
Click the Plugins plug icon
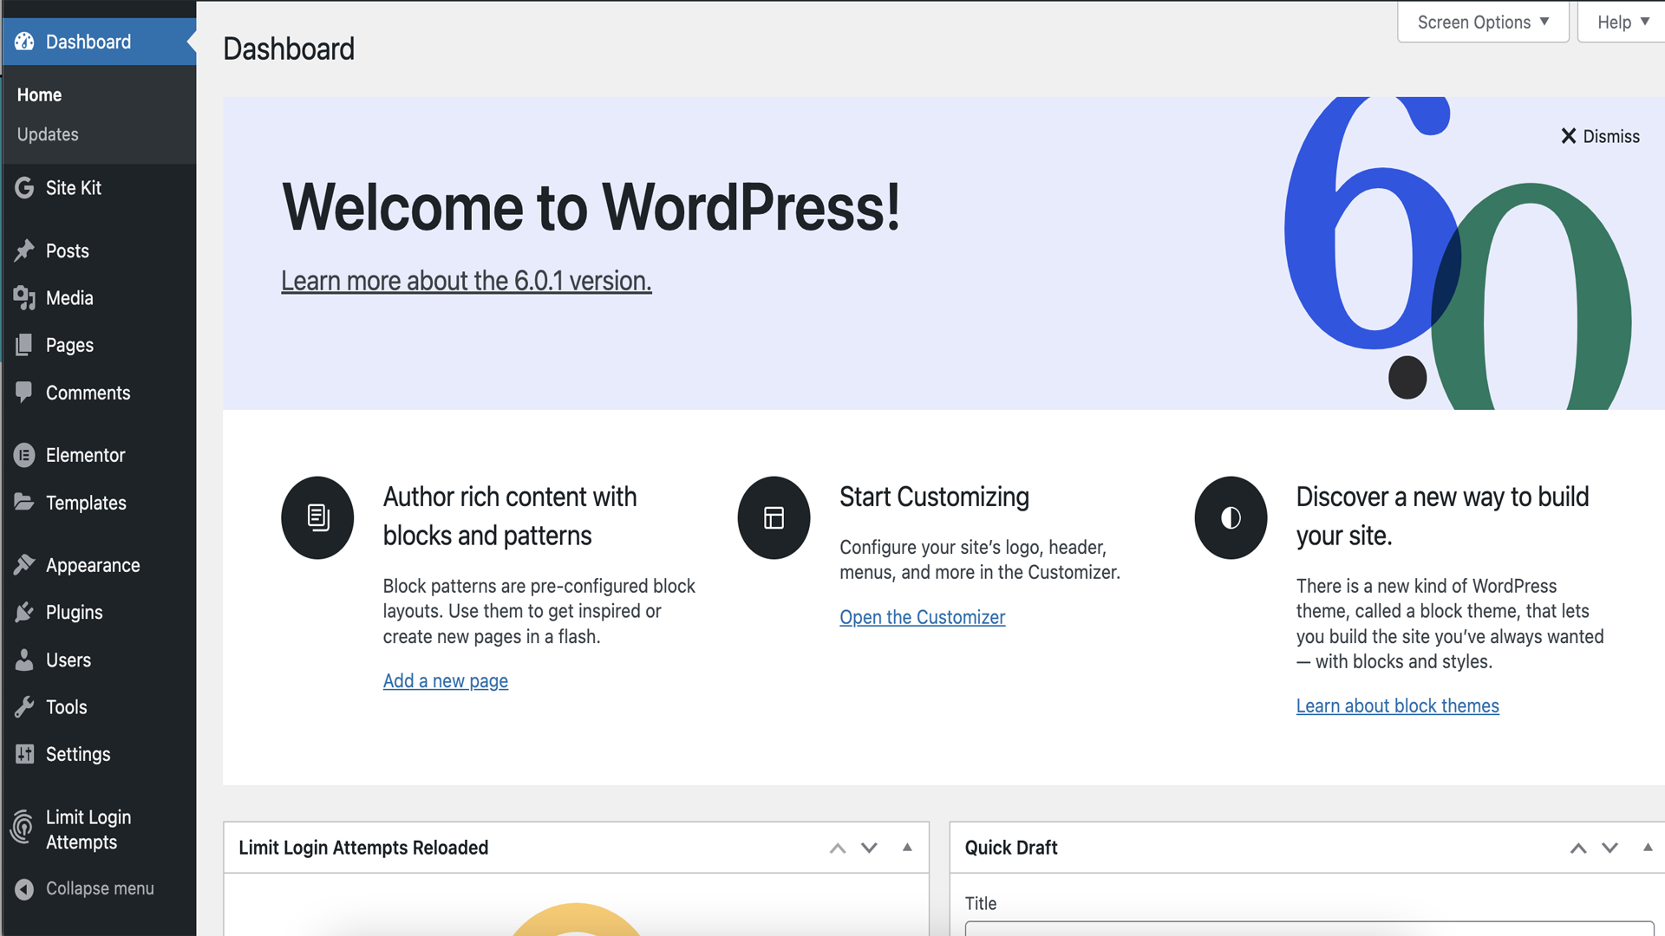[24, 613]
